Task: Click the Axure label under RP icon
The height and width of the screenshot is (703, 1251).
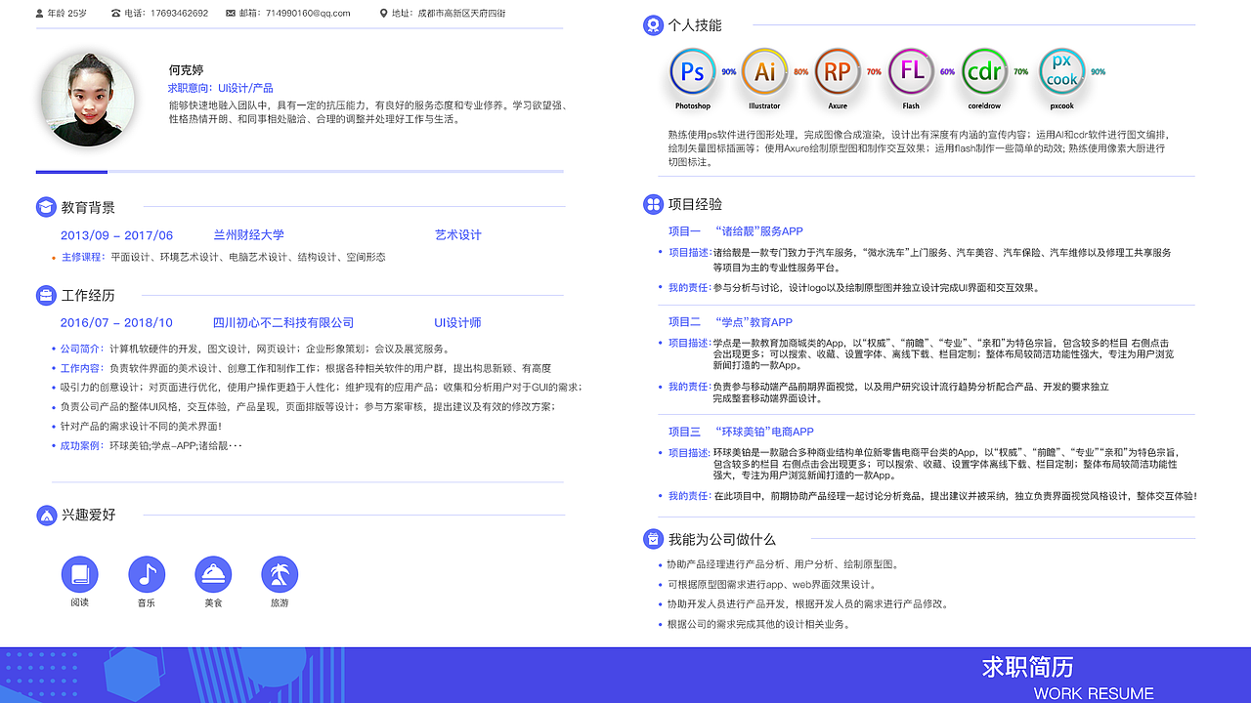Action: pos(838,106)
